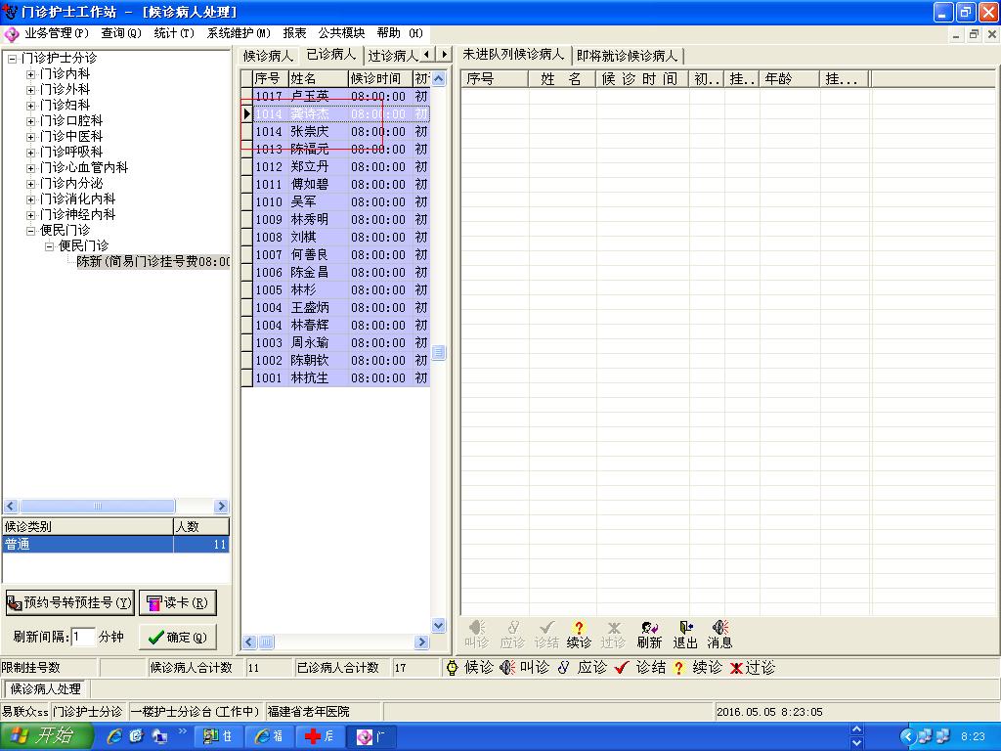The width and height of the screenshot is (1001, 751).
Task: Open the 业务管理(P) menu
Action: (x=56, y=33)
